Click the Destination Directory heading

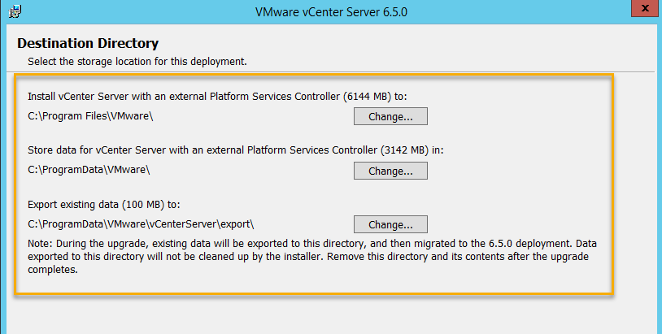click(x=88, y=43)
